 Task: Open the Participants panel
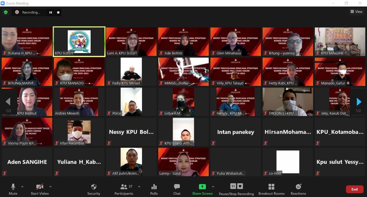pyautogui.click(x=124, y=189)
